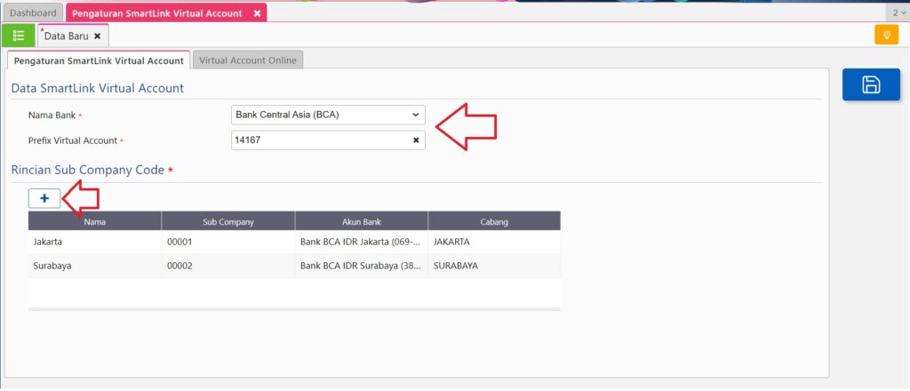The width and height of the screenshot is (910, 391).
Task: Click the SURABAYA branch cell
Action: click(x=494, y=267)
